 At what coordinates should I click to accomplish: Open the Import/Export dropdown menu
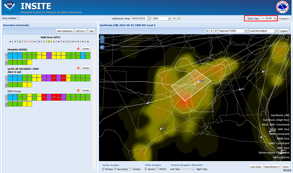click(272, 167)
